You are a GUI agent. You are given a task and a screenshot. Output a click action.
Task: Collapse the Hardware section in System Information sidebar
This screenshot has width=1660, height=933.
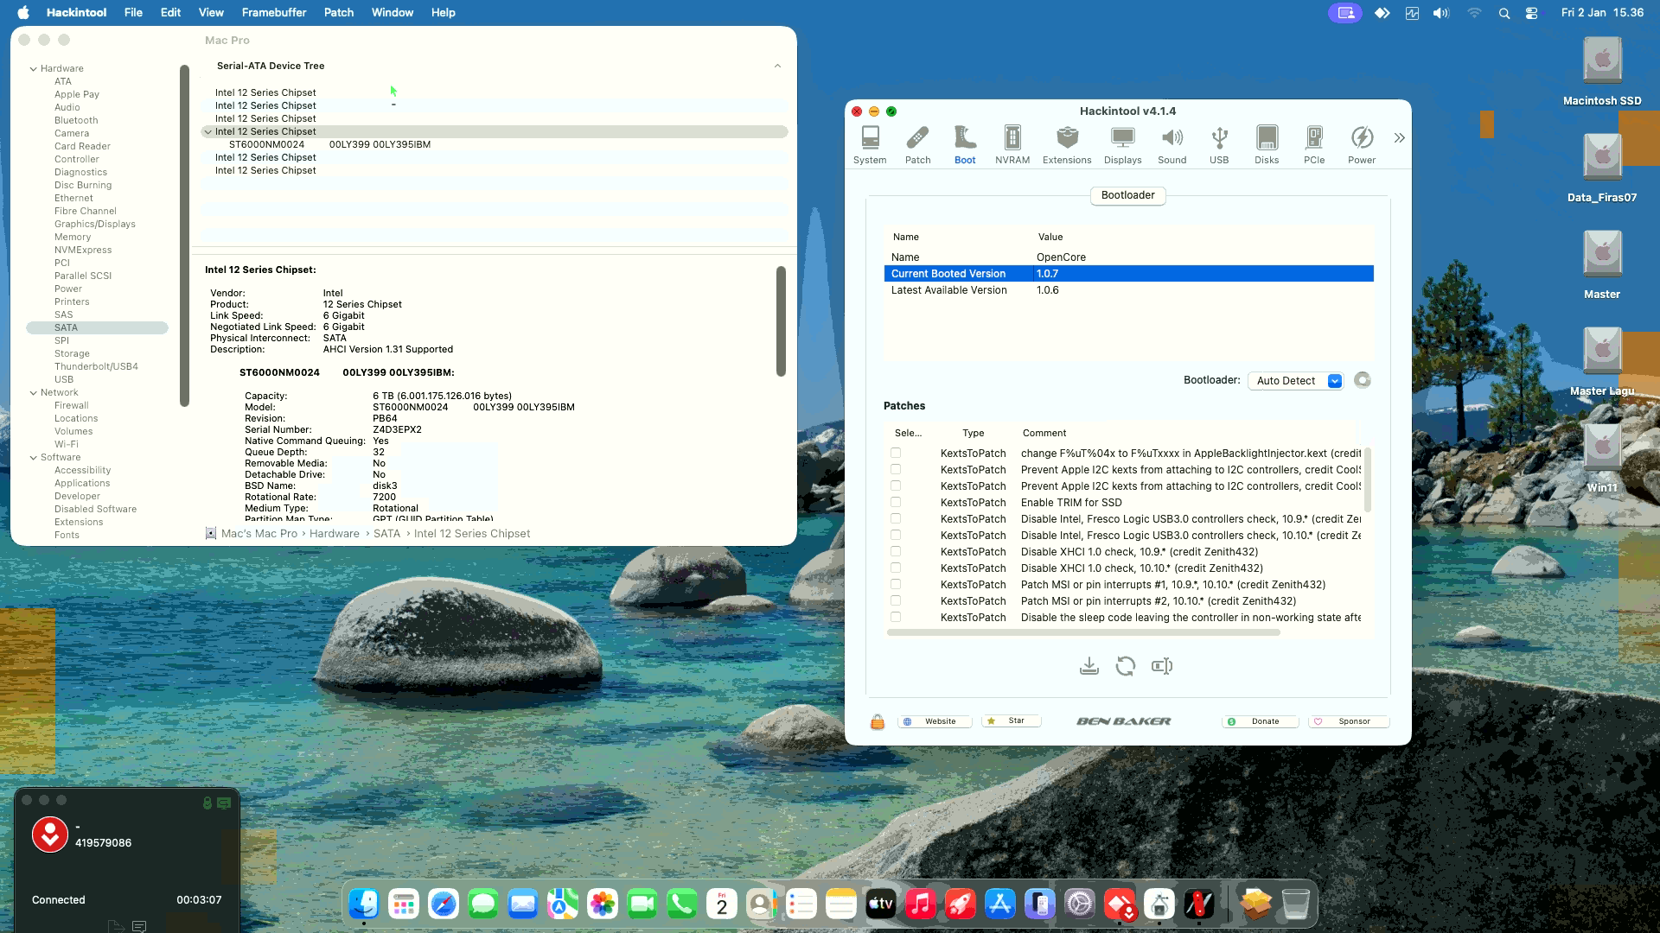(x=34, y=68)
